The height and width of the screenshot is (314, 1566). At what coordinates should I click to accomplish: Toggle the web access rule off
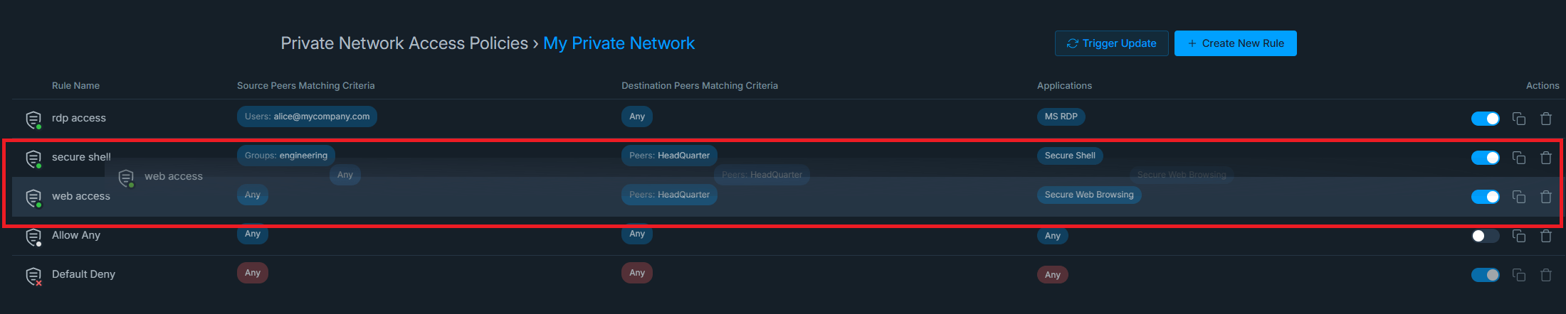click(1485, 197)
